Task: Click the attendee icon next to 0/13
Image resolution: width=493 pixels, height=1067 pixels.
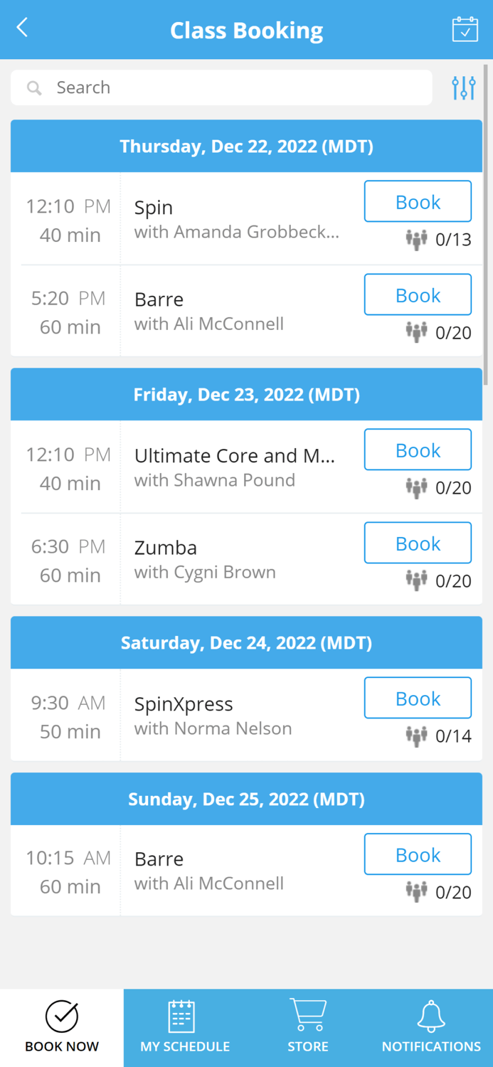Action: click(416, 240)
